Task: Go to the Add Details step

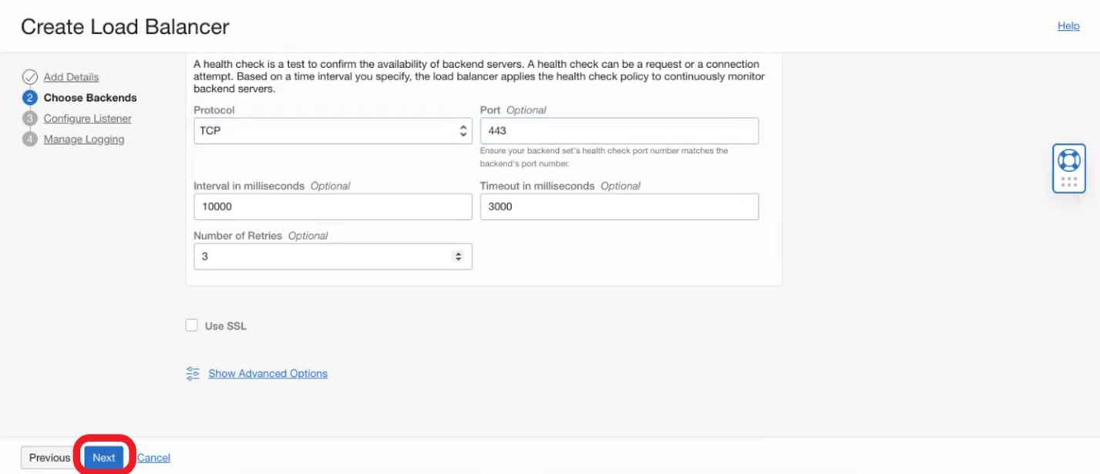Action: point(71,77)
